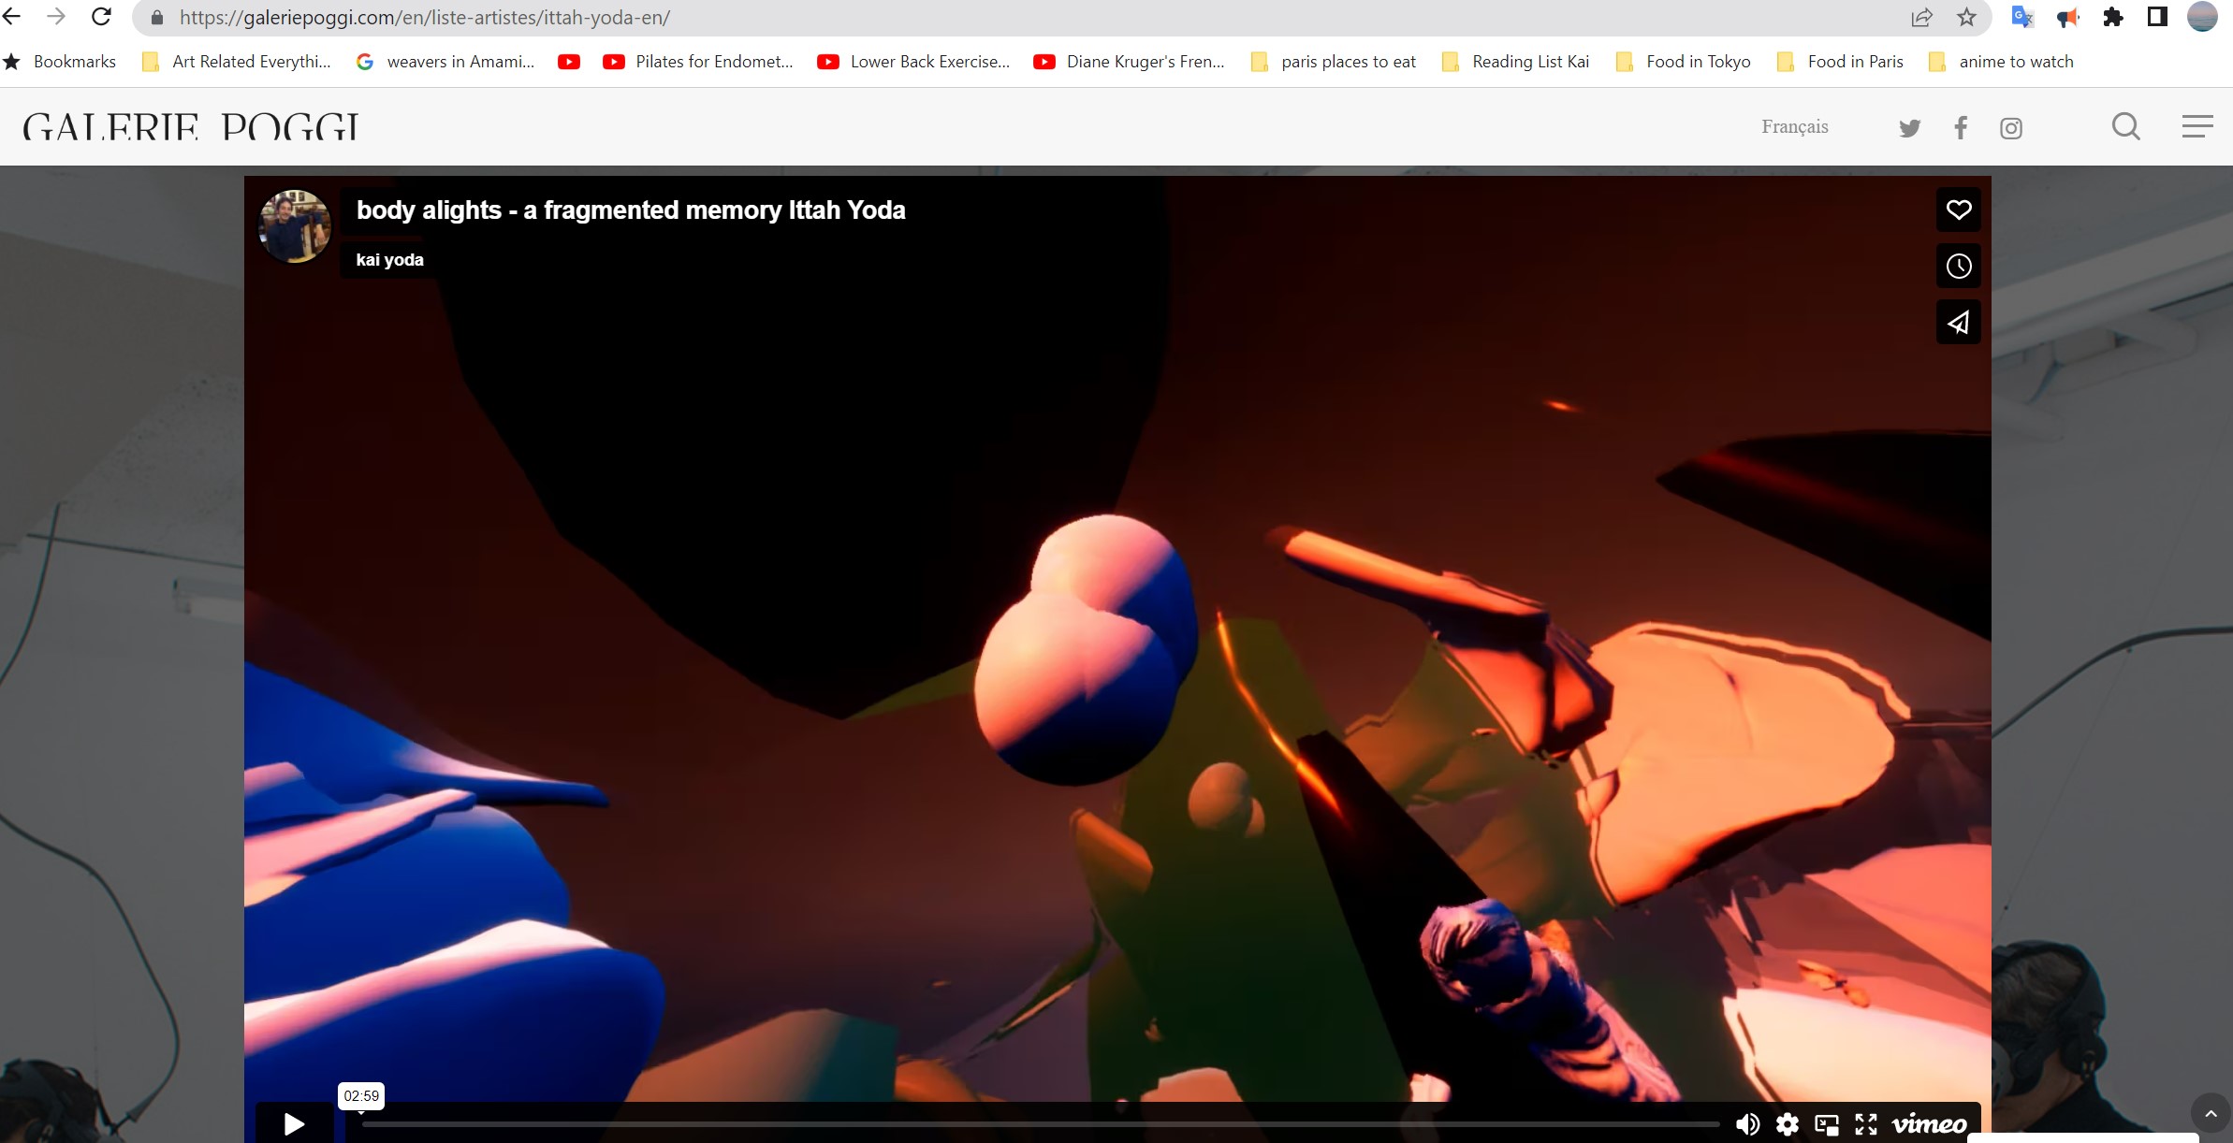The height and width of the screenshot is (1143, 2233).
Task: Play the Vimeo video
Action: pyautogui.click(x=294, y=1123)
